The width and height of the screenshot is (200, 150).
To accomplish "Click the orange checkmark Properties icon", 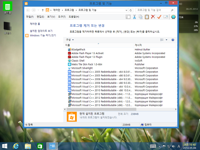I will tap(159, 17).
